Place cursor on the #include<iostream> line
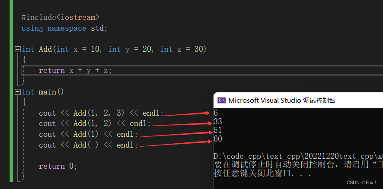The width and height of the screenshot is (383, 189). [60, 17]
